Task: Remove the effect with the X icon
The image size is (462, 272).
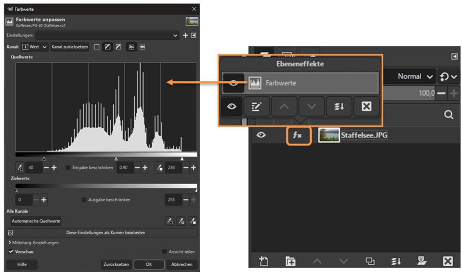Action: pyautogui.click(x=366, y=106)
